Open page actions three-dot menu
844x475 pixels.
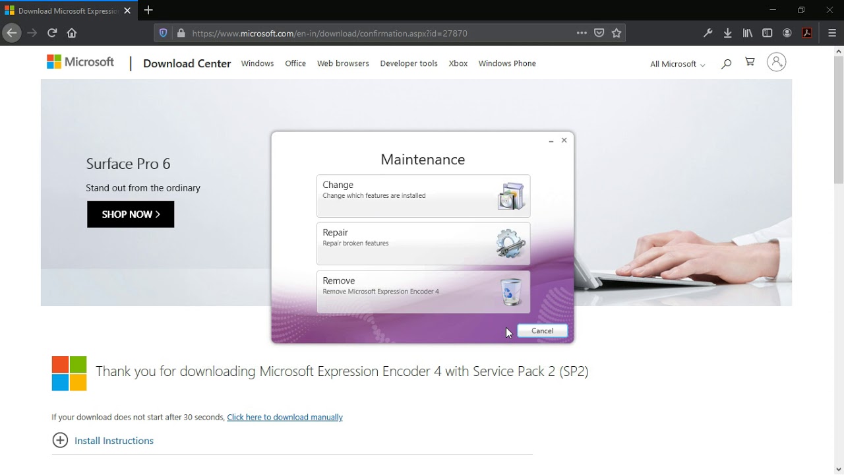[x=582, y=33]
